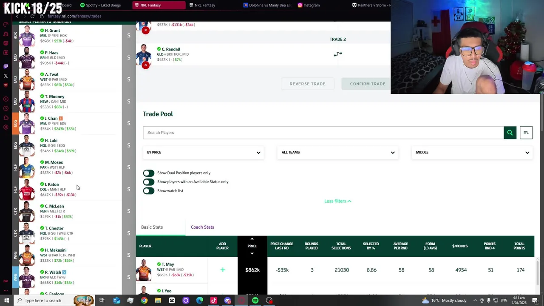
Task: Collapse filters via Less filters
Action: click(337, 201)
